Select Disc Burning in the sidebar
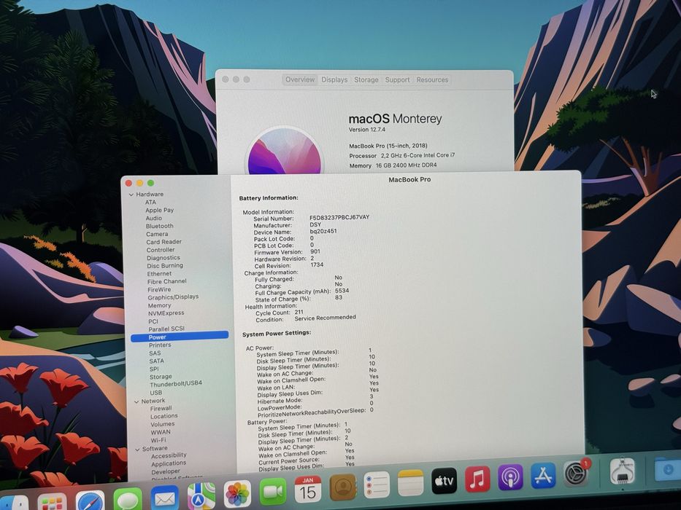The width and height of the screenshot is (681, 510). (x=165, y=265)
